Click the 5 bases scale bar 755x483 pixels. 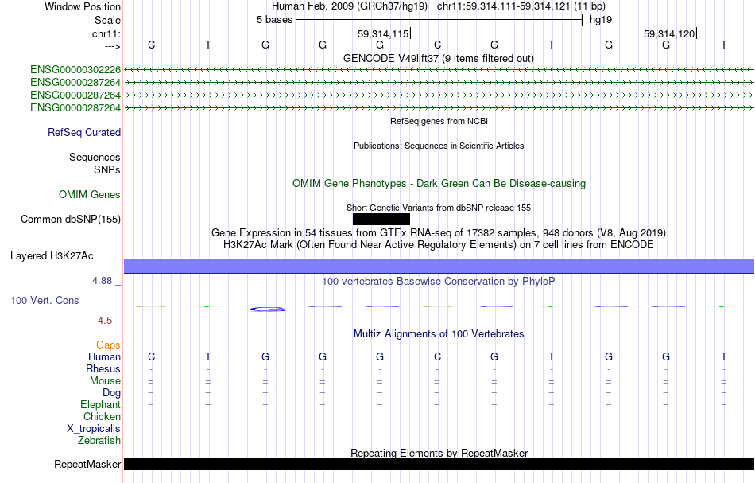tap(439, 20)
